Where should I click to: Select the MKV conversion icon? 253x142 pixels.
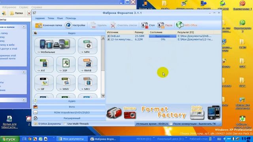pos(88,83)
